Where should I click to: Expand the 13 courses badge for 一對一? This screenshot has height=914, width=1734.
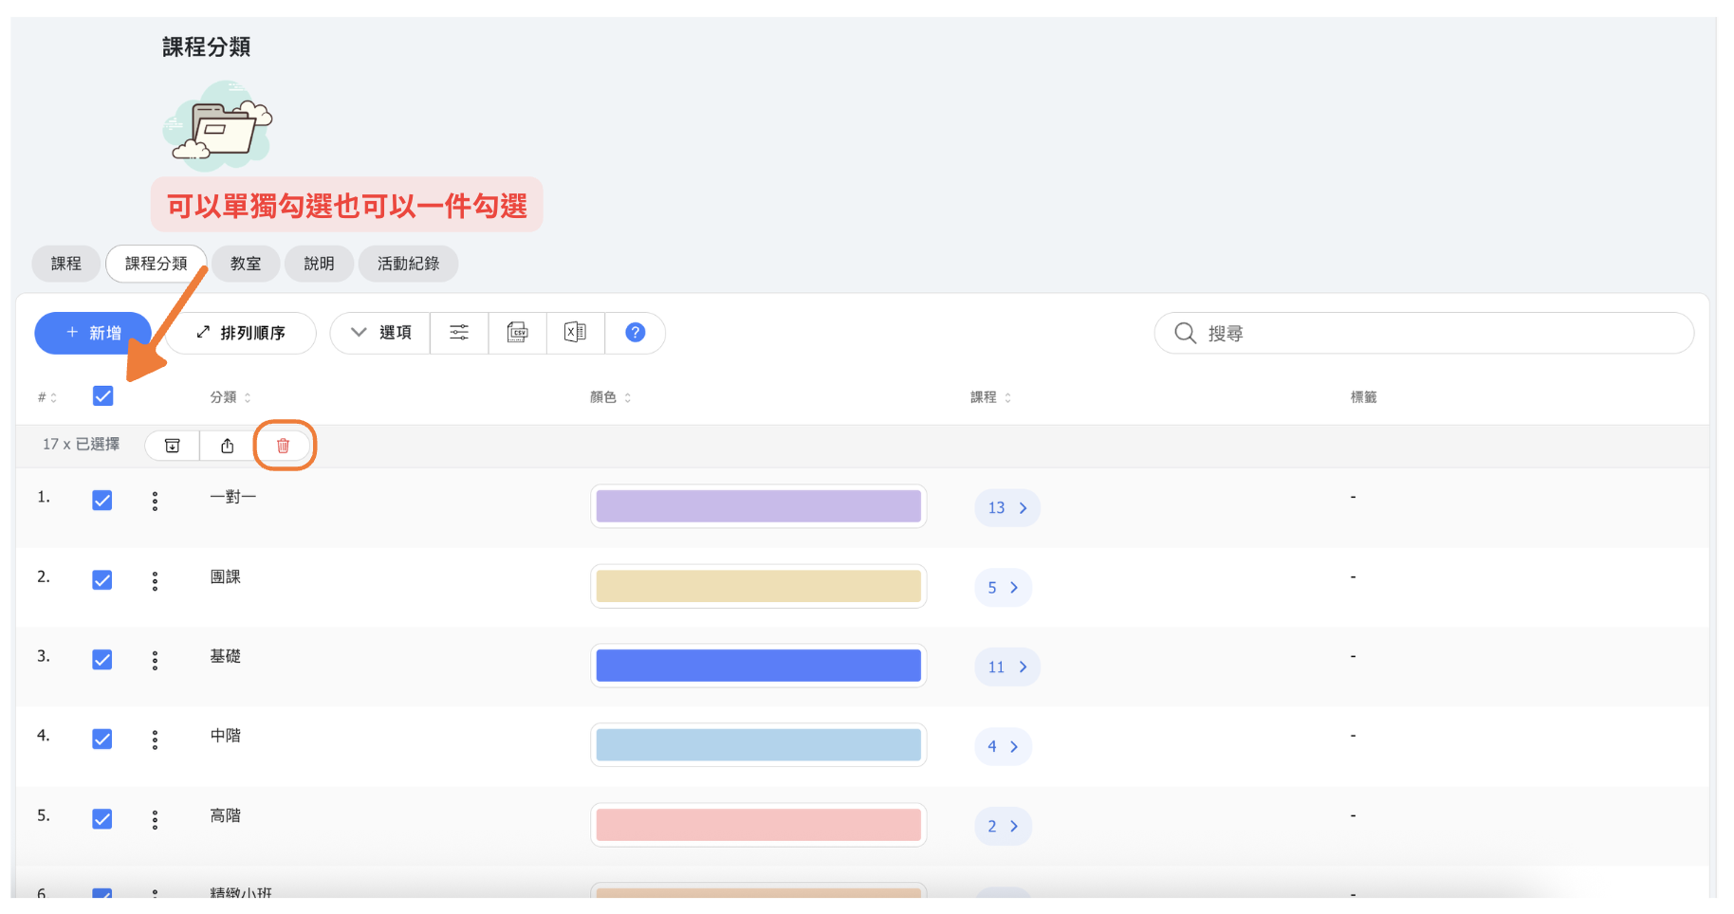coord(1007,508)
